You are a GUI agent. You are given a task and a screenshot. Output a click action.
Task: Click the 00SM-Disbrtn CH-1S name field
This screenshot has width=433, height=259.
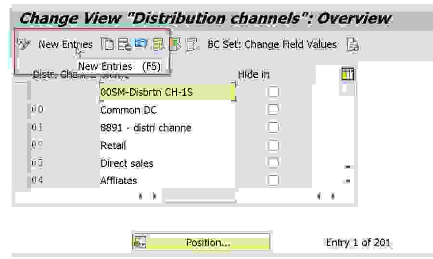click(167, 92)
